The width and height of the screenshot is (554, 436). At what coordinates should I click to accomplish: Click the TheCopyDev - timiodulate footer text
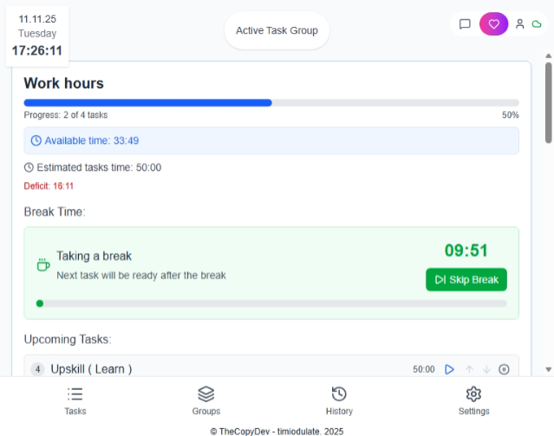[277, 432]
